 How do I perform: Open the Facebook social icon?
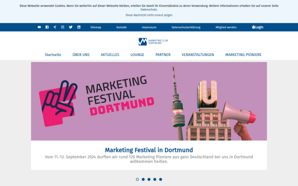[x=47, y=27]
